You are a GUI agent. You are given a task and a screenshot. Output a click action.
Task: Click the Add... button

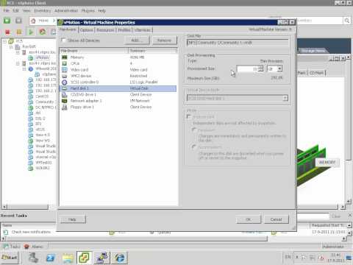pos(136,40)
